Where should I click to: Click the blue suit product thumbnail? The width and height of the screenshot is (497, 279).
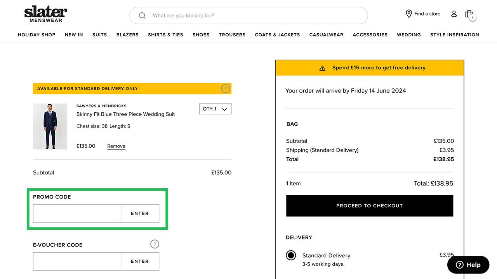pos(50,126)
